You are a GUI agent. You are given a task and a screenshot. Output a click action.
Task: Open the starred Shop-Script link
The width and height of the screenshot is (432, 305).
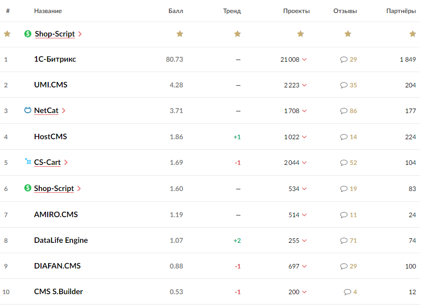(55, 34)
